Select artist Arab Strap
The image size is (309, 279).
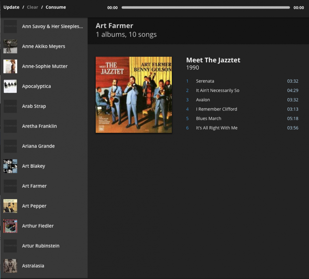[44, 106]
